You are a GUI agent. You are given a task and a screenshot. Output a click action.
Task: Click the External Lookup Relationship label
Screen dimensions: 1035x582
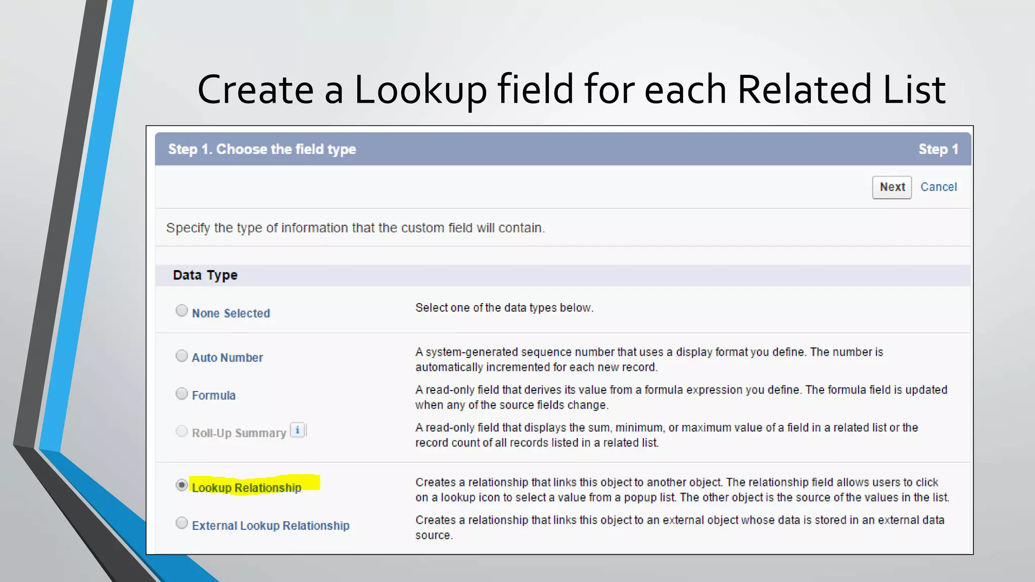click(270, 525)
